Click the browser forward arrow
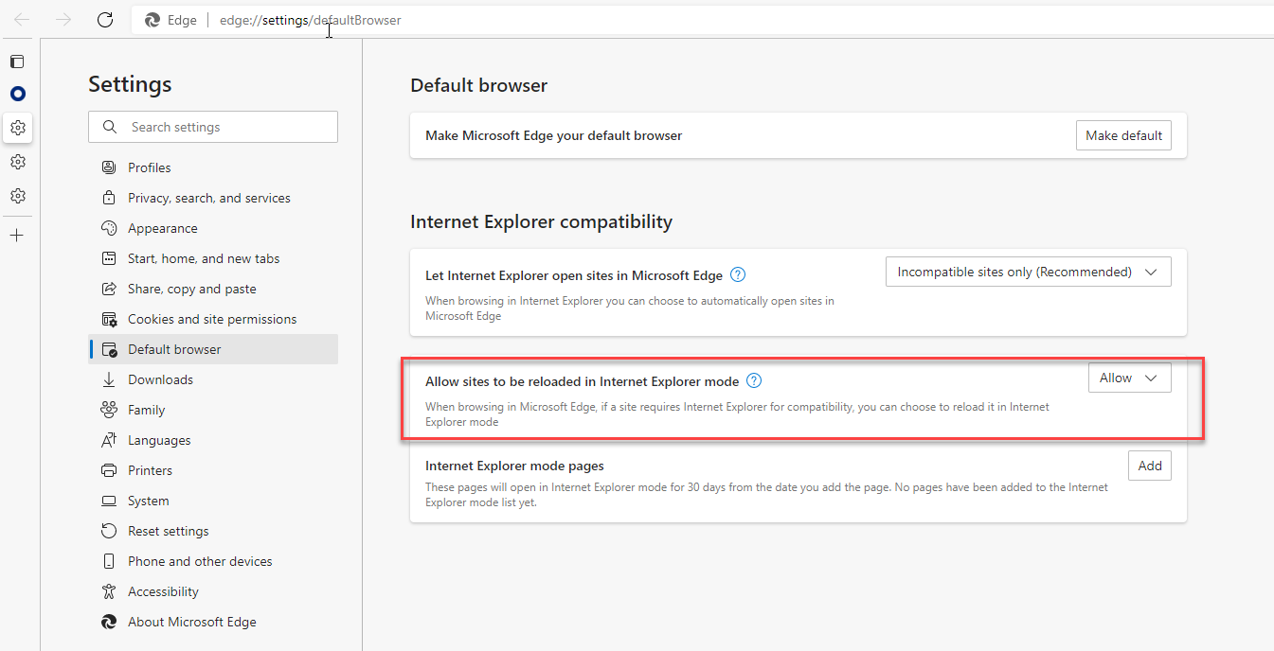The width and height of the screenshot is (1274, 651). click(63, 20)
